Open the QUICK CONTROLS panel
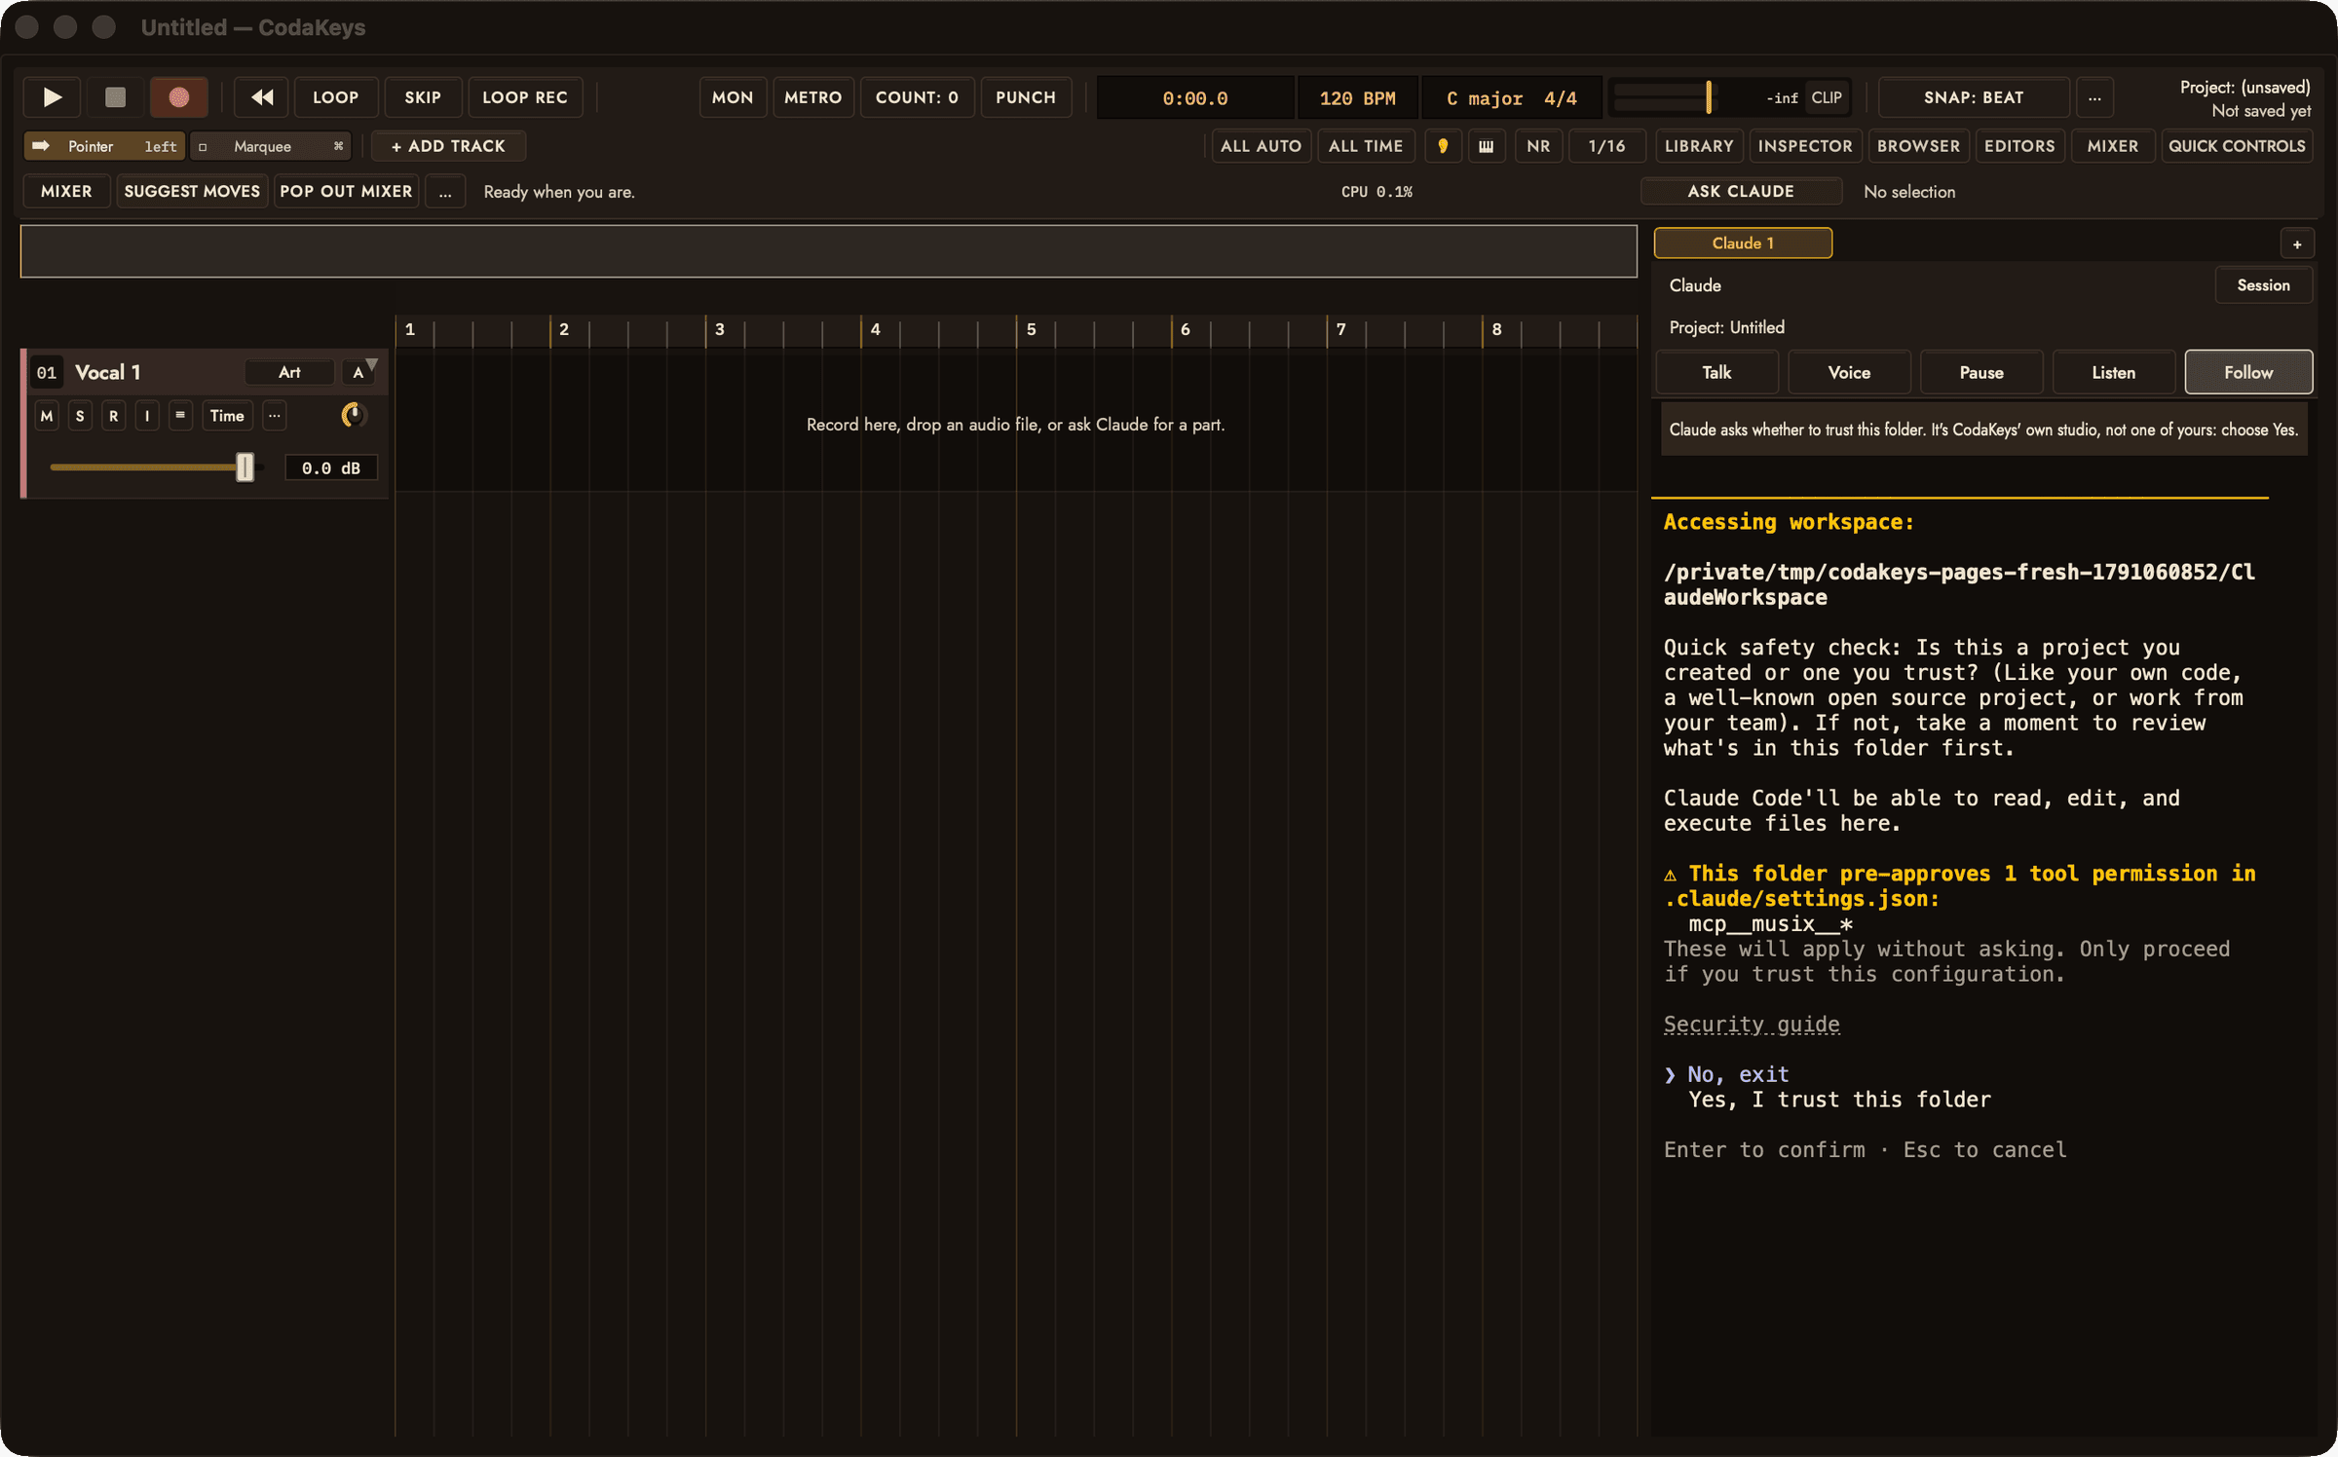 [2237, 146]
